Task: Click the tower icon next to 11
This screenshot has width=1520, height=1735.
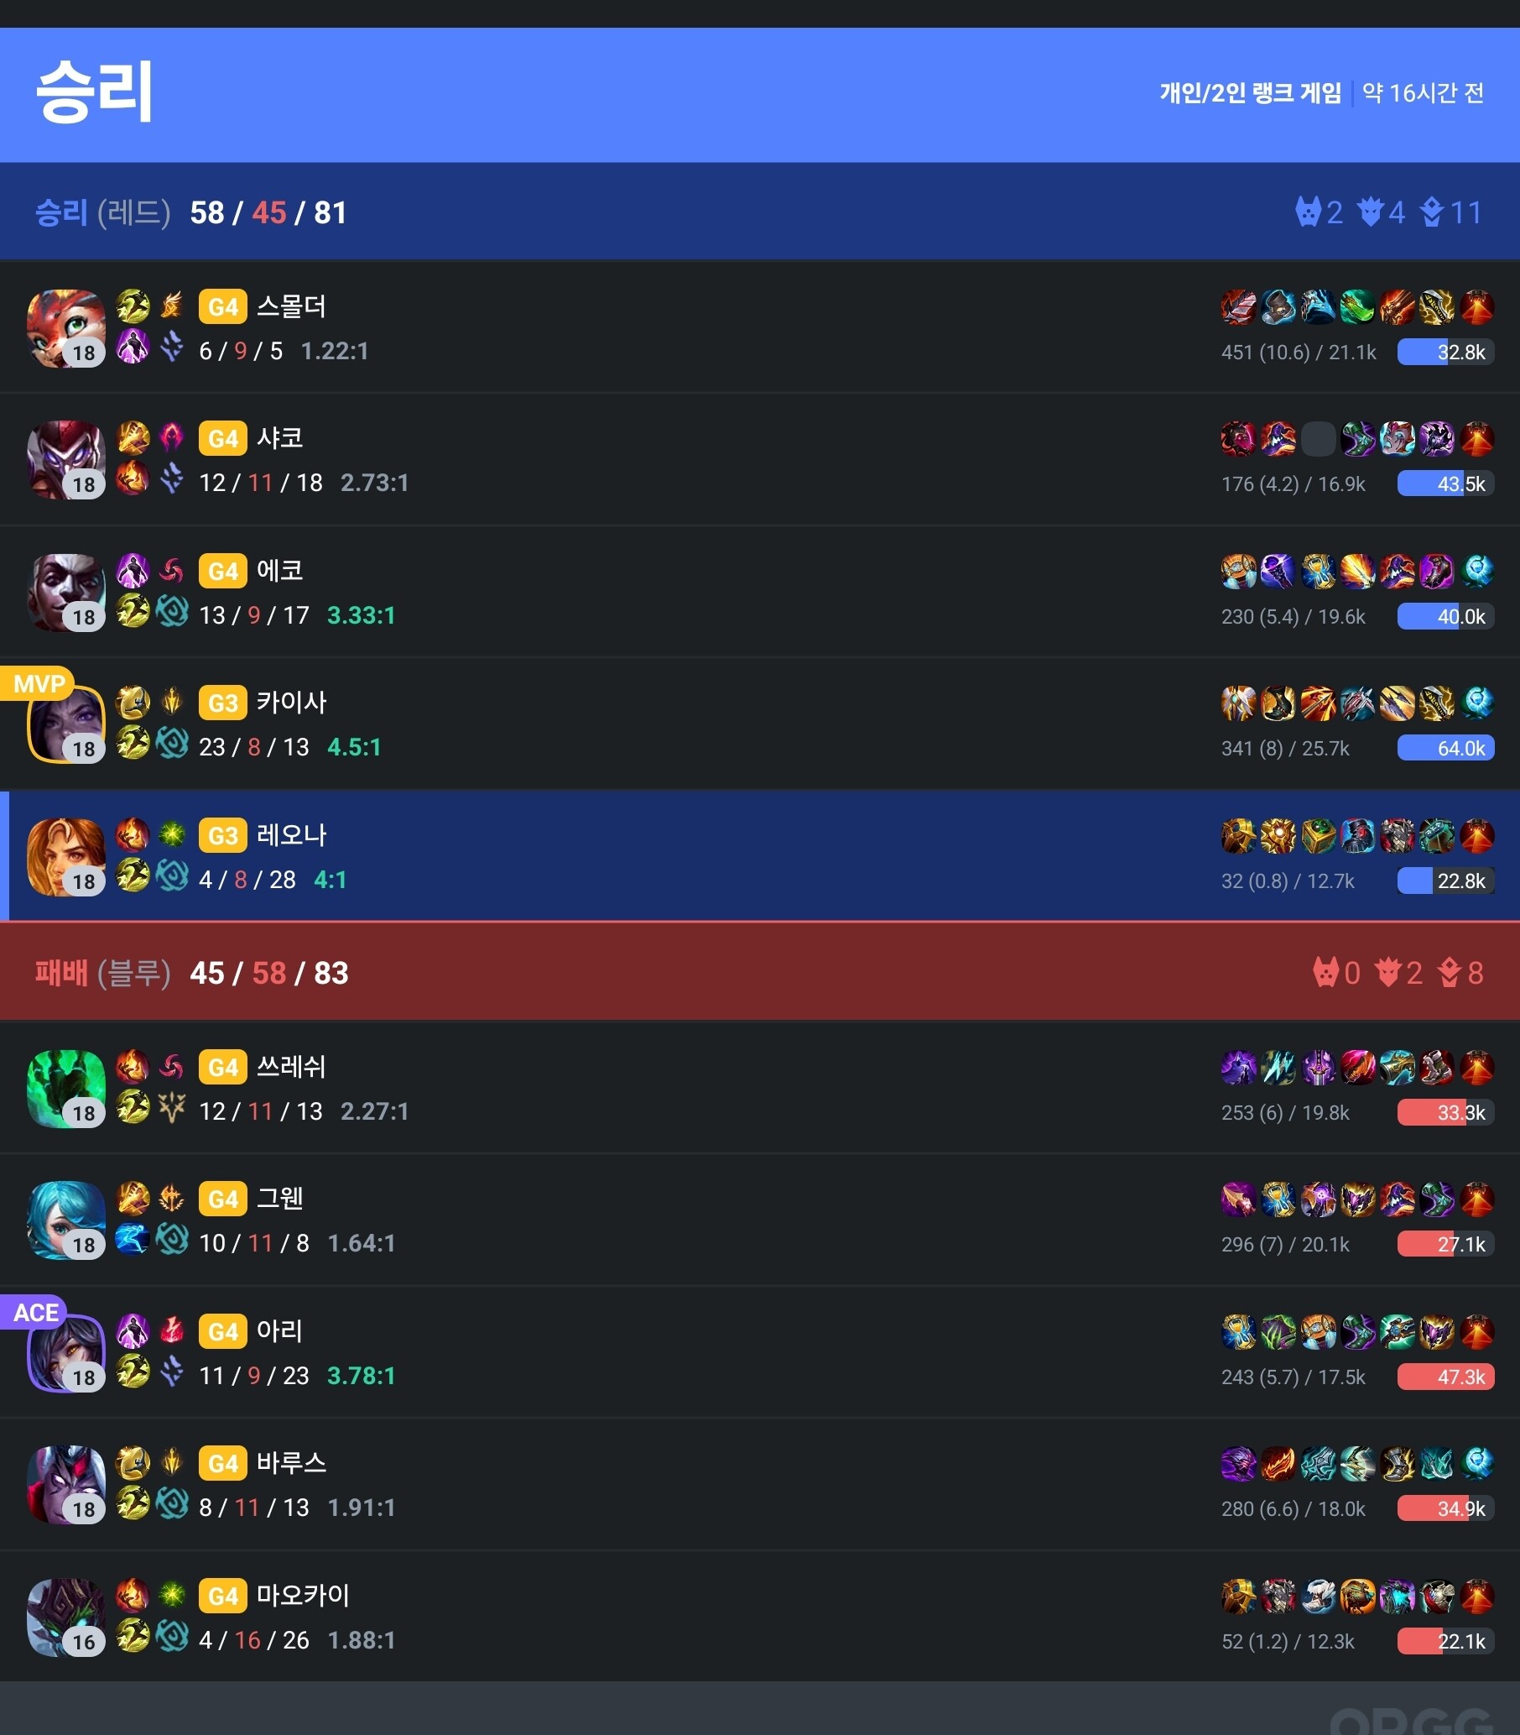Action: pos(1432,212)
